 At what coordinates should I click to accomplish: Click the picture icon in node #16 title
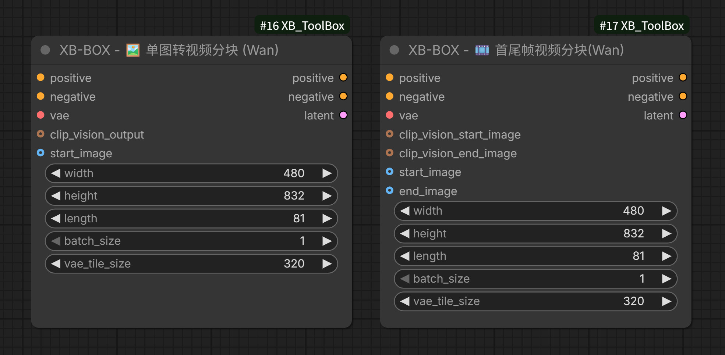point(133,50)
